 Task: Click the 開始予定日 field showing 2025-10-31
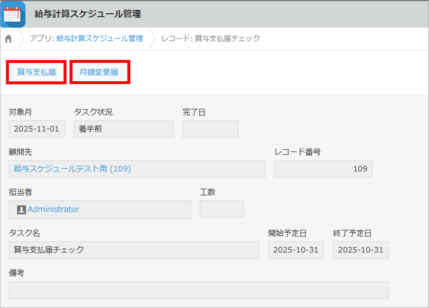[296, 250]
